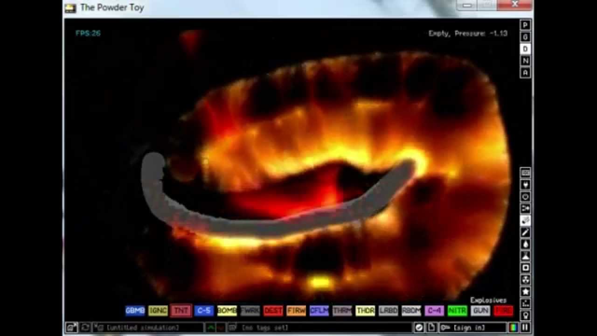The image size is (597, 336).
Task: Click the reload simulation icon
Action: (85, 328)
